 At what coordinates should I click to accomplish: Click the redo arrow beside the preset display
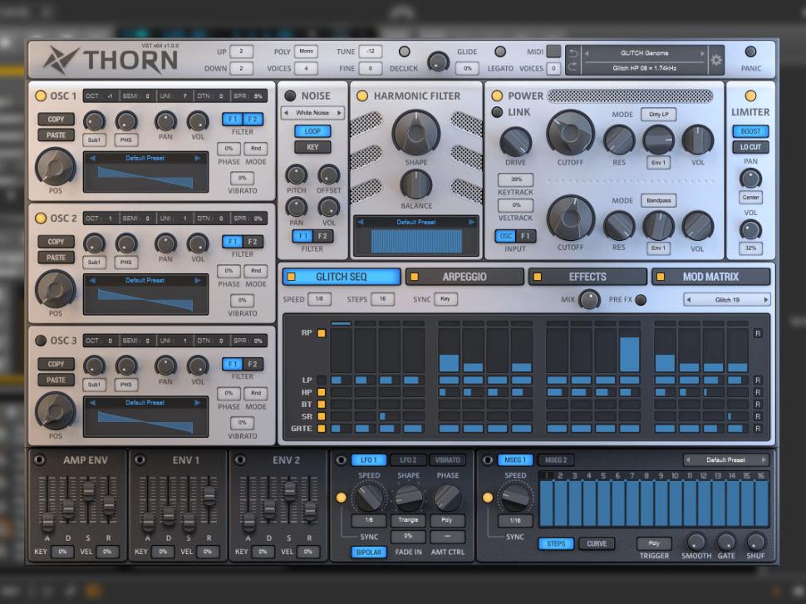[572, 67]
